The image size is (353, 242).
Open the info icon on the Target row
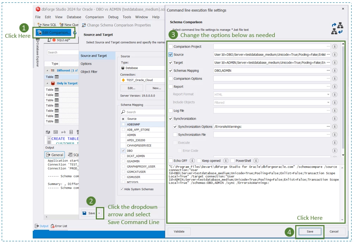[335, 62]
